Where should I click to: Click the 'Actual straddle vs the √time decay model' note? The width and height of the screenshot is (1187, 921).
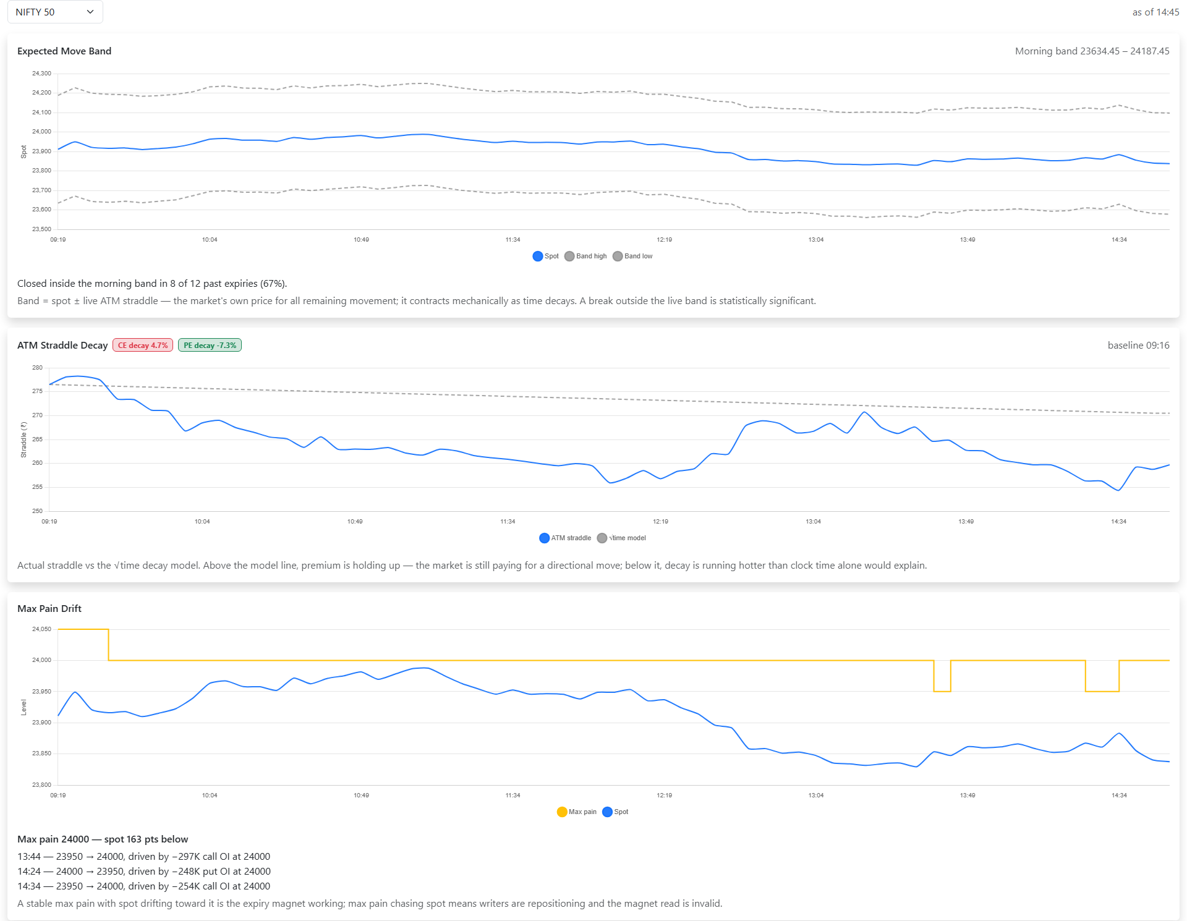point(472,565)
